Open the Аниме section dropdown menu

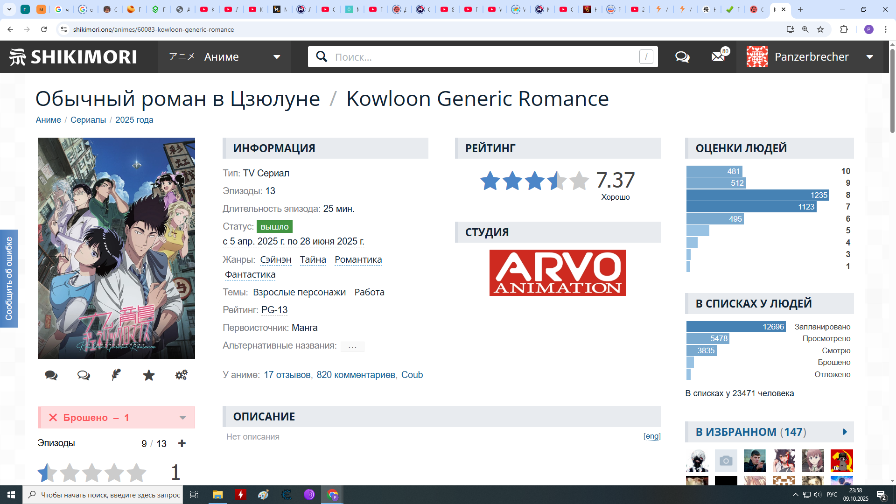pos(276,57)
